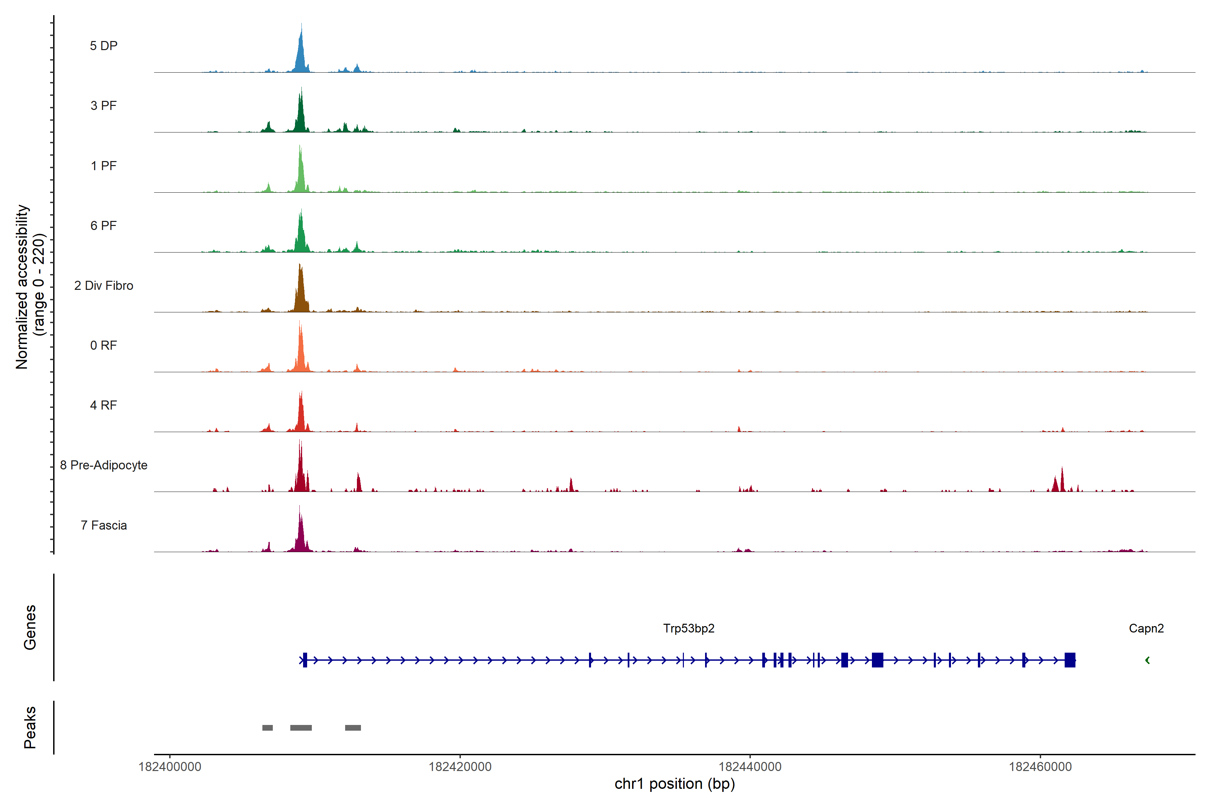Viewport: 1211px width, 807px height.
Task: Click the 0 RF track label
Action: (104, 345)
